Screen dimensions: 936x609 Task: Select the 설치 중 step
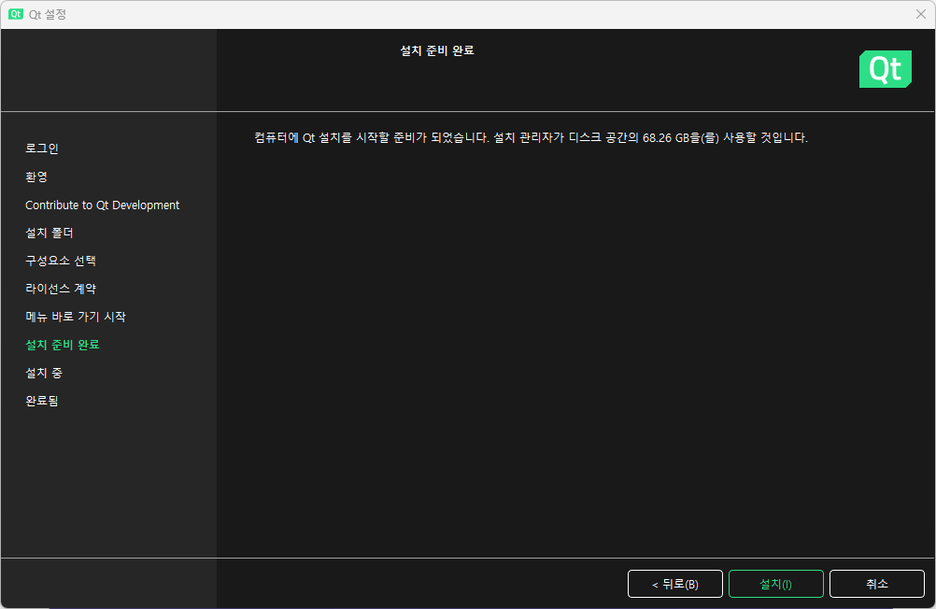coord(44,373)
